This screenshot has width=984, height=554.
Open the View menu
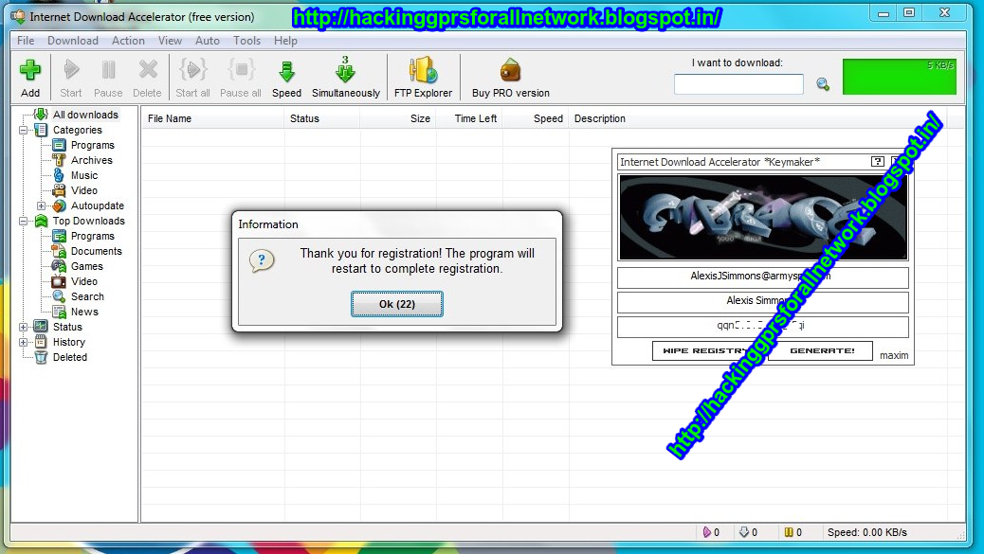coord(170,41)
